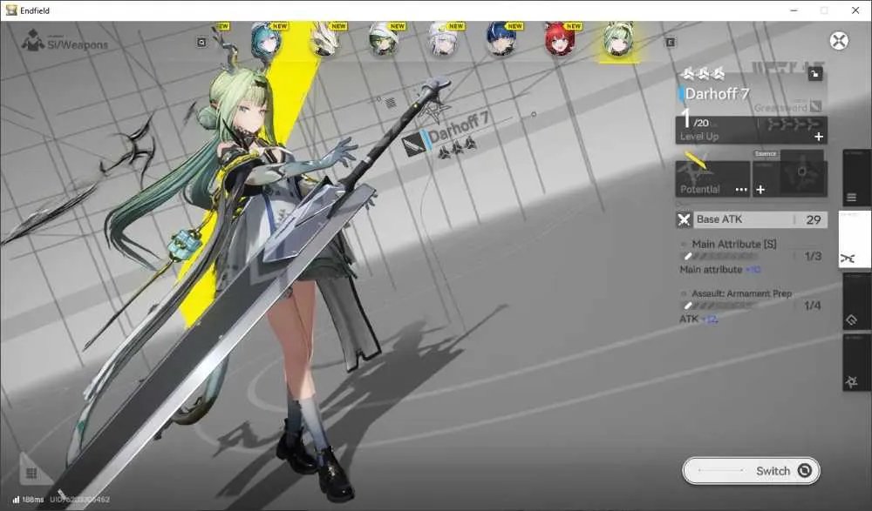This screenshot has width=872, height=511.
Task: Click the Endfield app icon in title bar
Action: 11,10
